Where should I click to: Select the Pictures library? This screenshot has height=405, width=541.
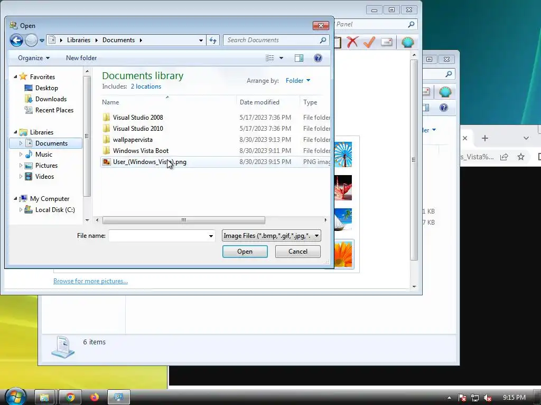click(46, 165)
